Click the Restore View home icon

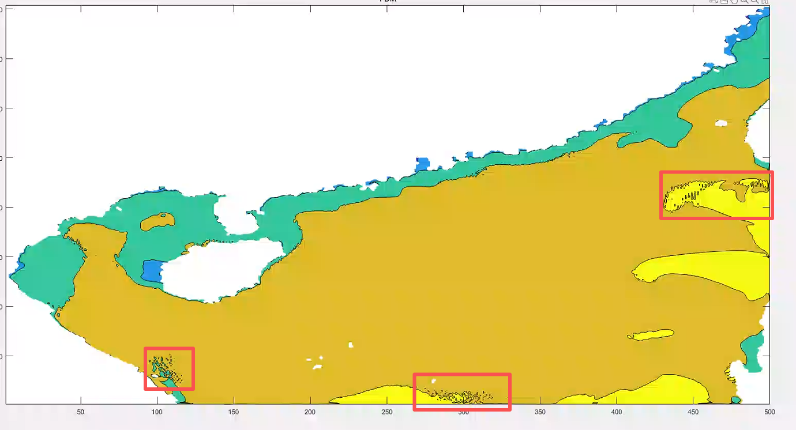[765, 2]
